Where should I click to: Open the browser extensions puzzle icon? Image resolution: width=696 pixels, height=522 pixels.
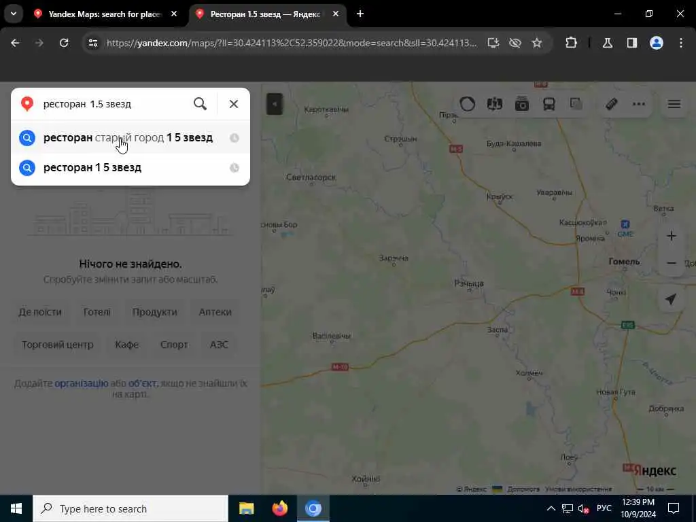(571, 43)
